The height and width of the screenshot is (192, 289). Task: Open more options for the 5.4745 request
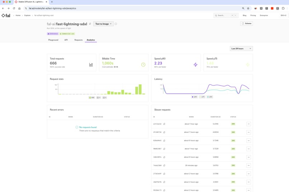pos(248,124)
